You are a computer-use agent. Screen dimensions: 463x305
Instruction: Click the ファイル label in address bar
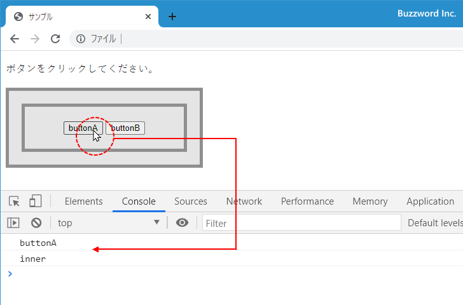click(x=103, y=39)
